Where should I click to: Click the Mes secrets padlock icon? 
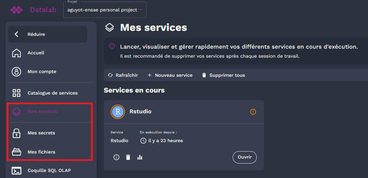coord(16,133)
